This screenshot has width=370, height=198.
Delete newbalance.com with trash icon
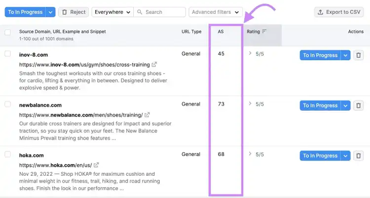tap(359, 106)
